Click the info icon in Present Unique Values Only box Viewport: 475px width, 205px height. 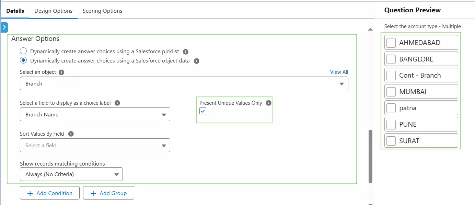point(268,103)
